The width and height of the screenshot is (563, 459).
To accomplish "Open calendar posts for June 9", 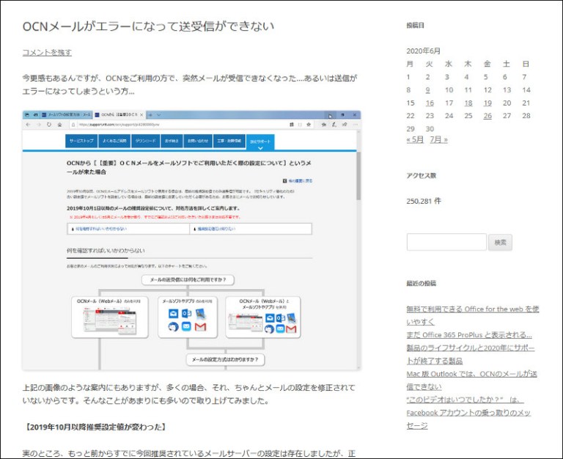I will (x=427, y=89).
